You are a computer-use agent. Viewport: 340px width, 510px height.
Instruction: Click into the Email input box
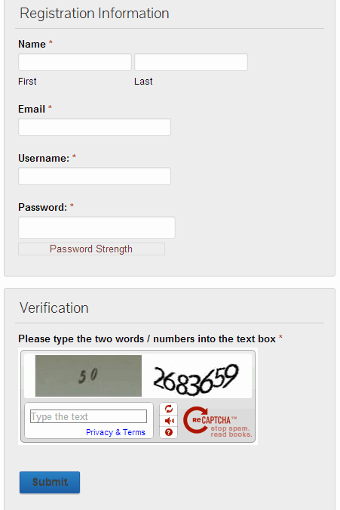[94, 127]
